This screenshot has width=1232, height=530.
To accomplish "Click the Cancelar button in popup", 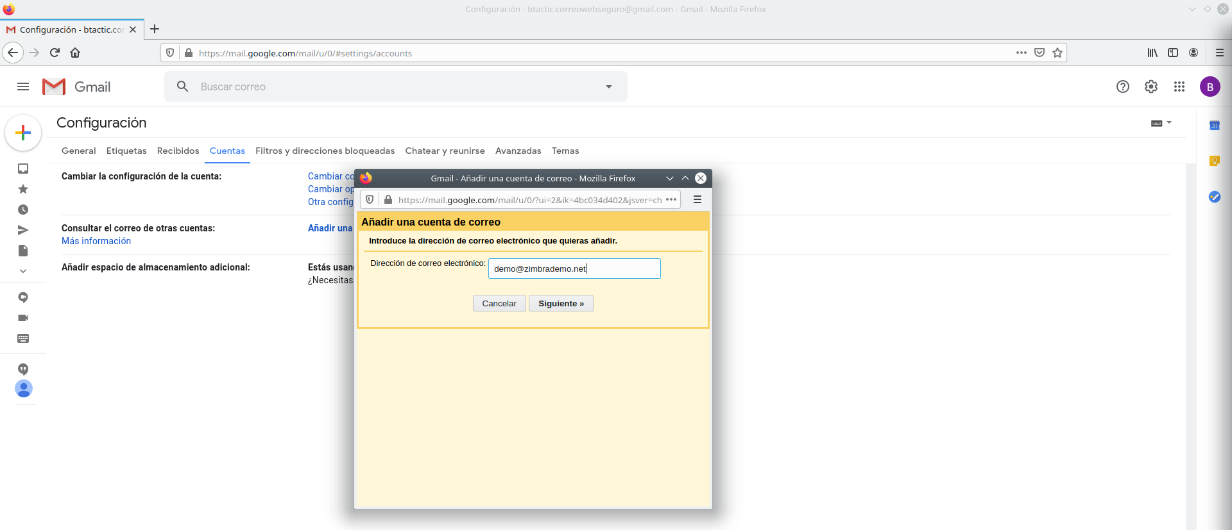I will coord(499,303).
